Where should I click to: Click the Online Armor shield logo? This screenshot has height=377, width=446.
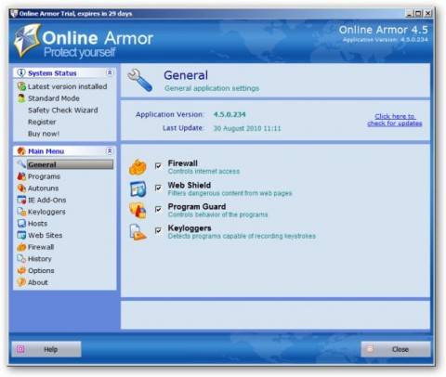click(x=28, y=40)
